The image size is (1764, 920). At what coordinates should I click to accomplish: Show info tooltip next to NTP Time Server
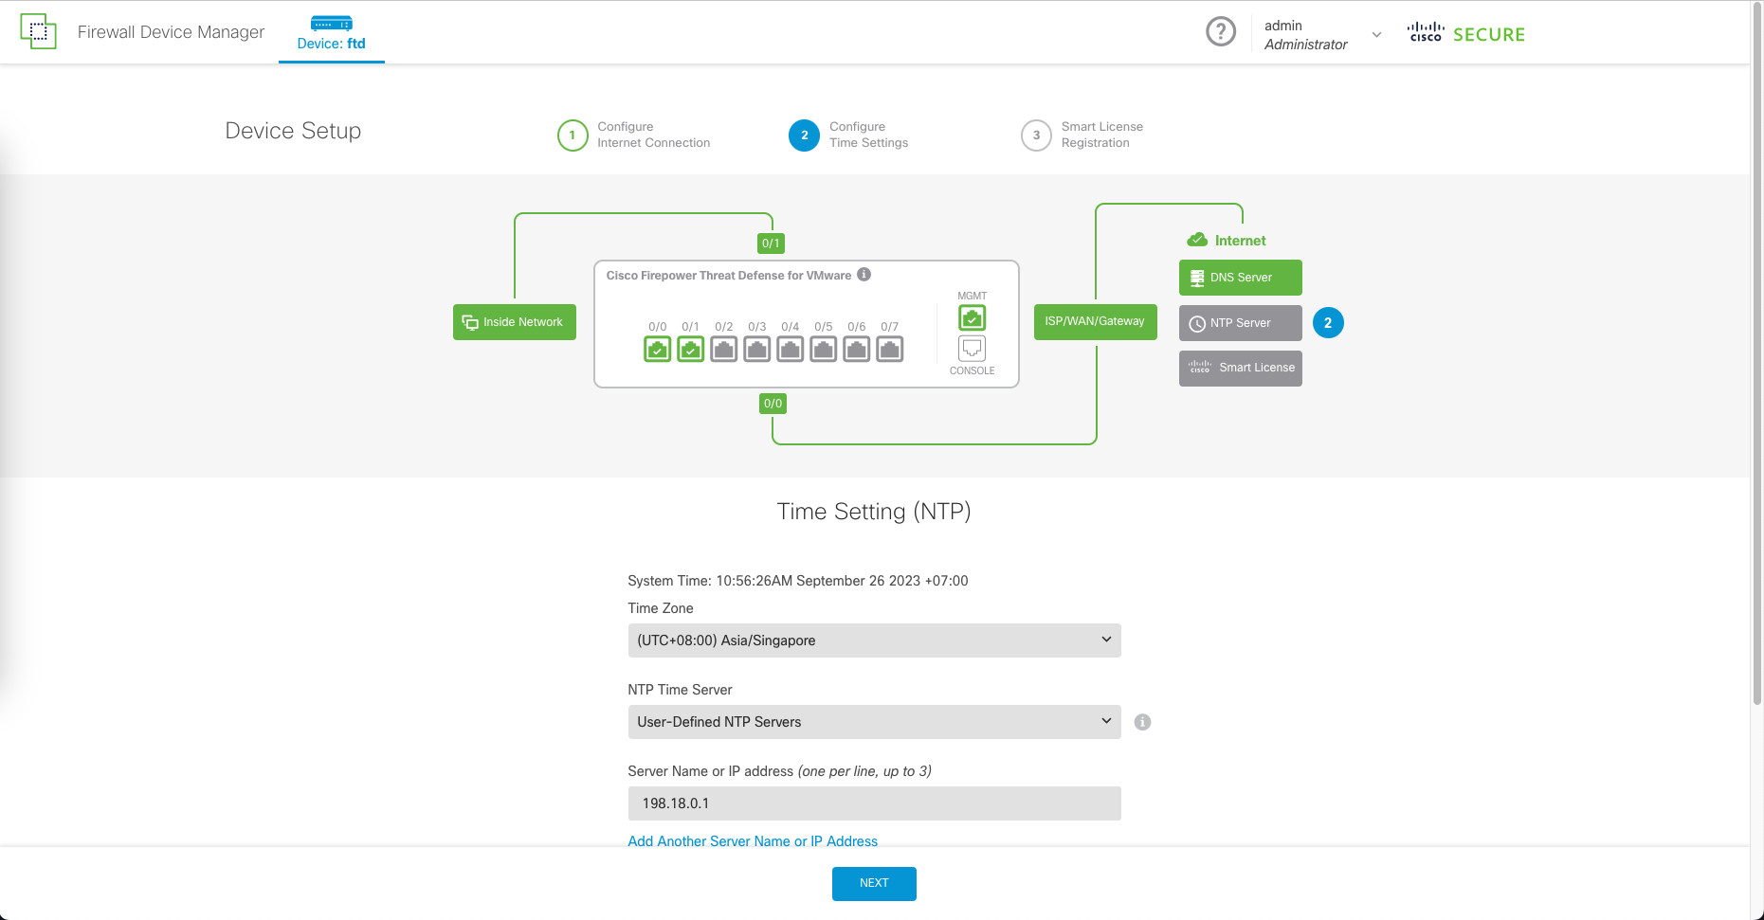click(1142, 722)
